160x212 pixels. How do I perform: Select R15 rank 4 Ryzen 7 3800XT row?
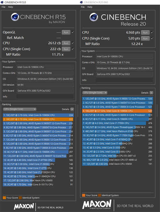pyautogui.click(x=38, y=128)
